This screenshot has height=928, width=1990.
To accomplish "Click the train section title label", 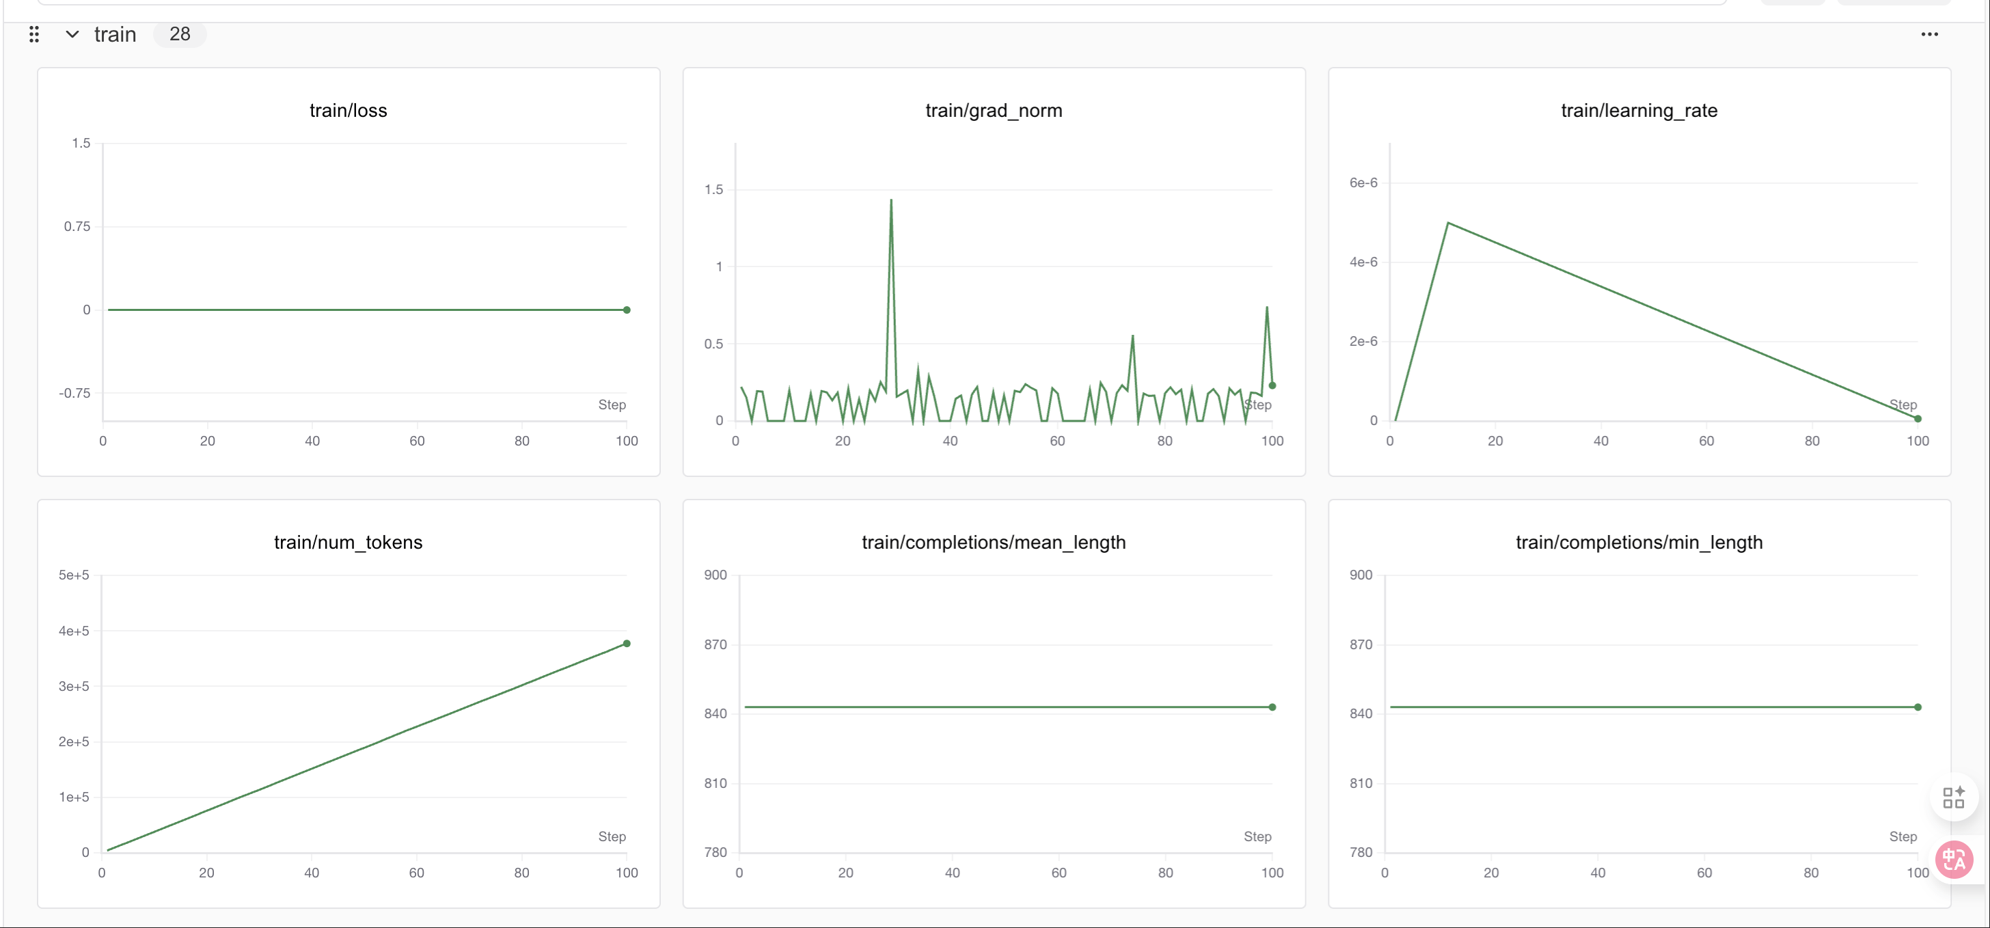I will 115,34.
